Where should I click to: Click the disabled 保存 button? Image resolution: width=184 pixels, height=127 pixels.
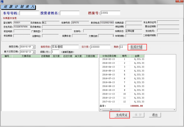pyautogui.click(x=138, y=115)
